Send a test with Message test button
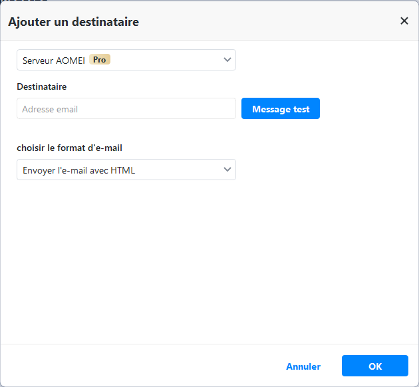The height and width of the screenshot is (387, 419). 280,109
